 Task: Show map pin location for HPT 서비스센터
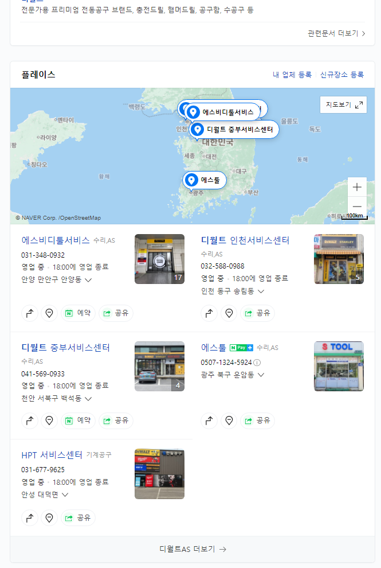pos(49,518)
